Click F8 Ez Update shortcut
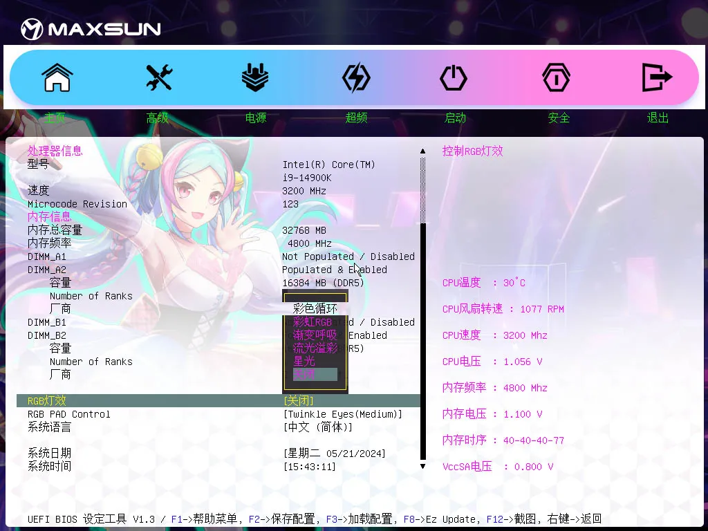Image resolution: width=708 pixels, height=531 pixels. click(x=439, y=519)
